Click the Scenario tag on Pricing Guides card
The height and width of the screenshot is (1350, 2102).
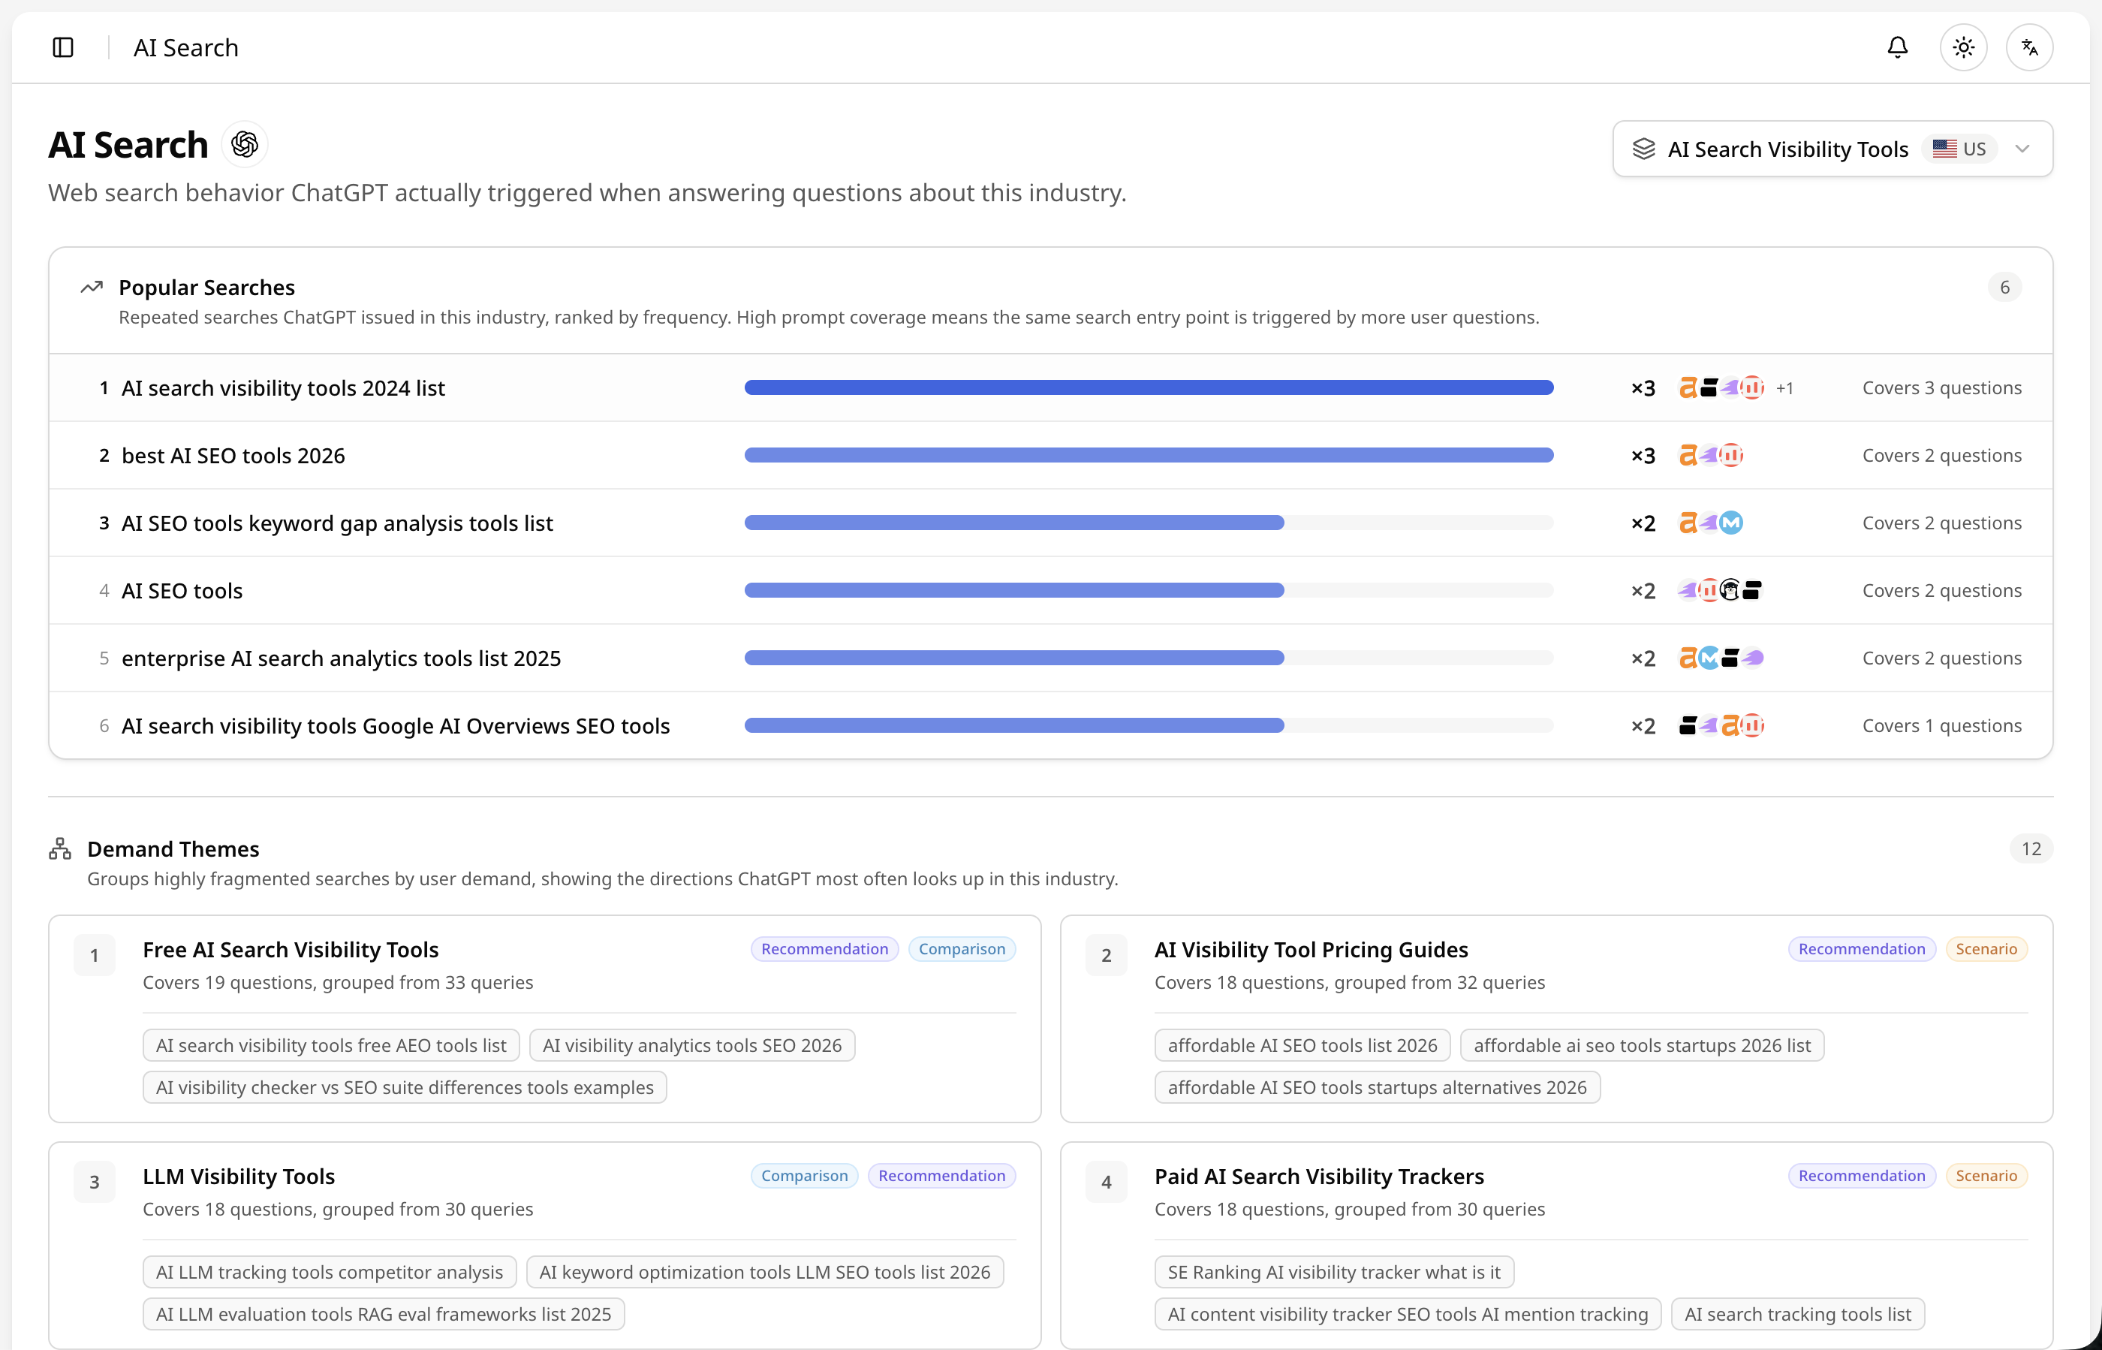tap(1986, 949)
